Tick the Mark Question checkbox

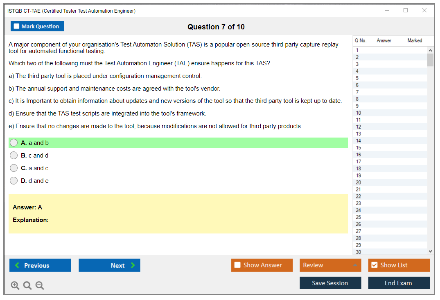tap(17, 26)
